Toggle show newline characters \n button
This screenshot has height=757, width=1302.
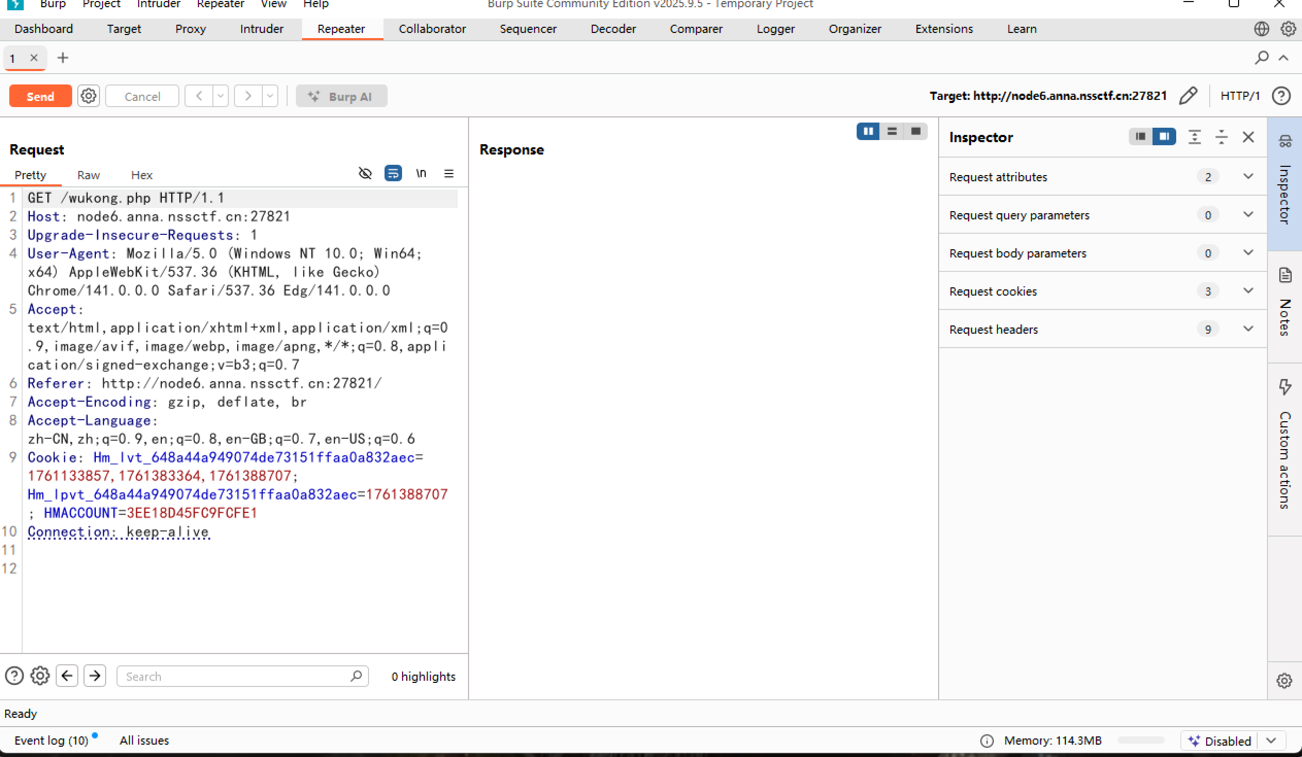click(x=421, y=174)
